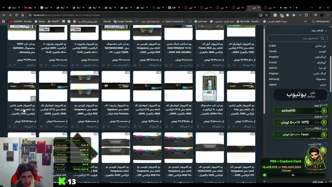Open the SnOoPi# - YouTube bookmark
The height and width of the screenshot is (187, 332).
click(x=21, y=22)
